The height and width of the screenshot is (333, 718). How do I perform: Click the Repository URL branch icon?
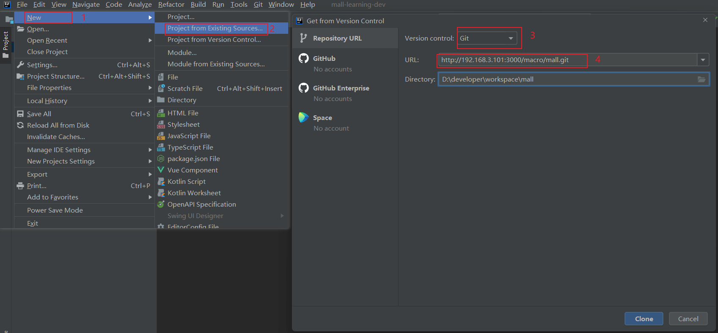pos(303,38)
